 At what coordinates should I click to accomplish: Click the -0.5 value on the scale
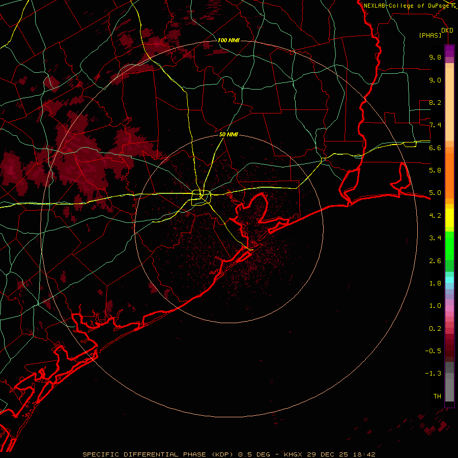[x=433, y=351]
